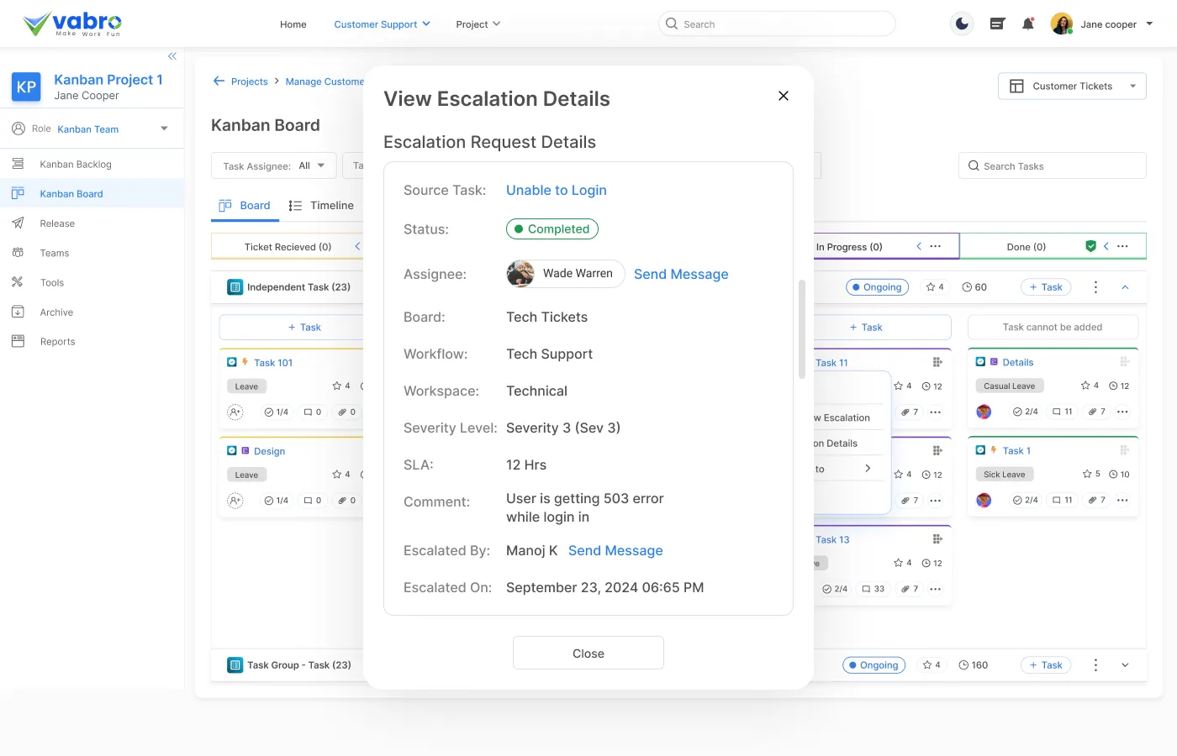This screenshot has height=756, width=1177.
Task: Click assign user icon on Design card
Action: [x=235, y=501]
